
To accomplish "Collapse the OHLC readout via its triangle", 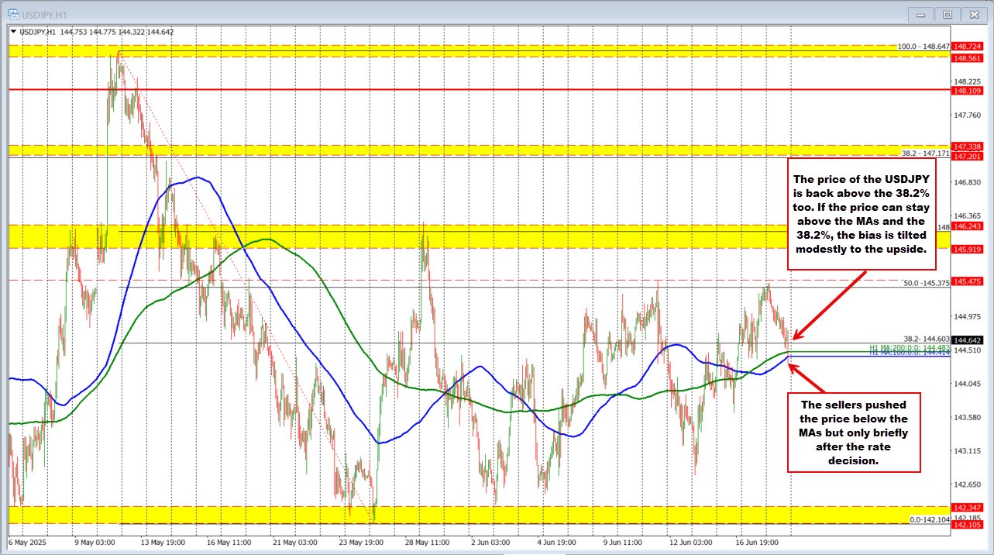I will pos(14,33).
